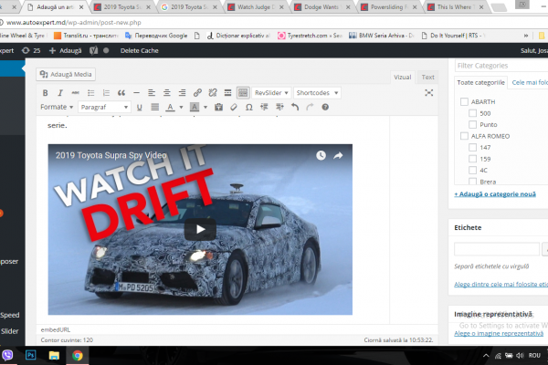Screen dimensions: 548x365
Task: Open the Shortcodes dropdown
Action: pyautogui.click(x=317, y=93)
